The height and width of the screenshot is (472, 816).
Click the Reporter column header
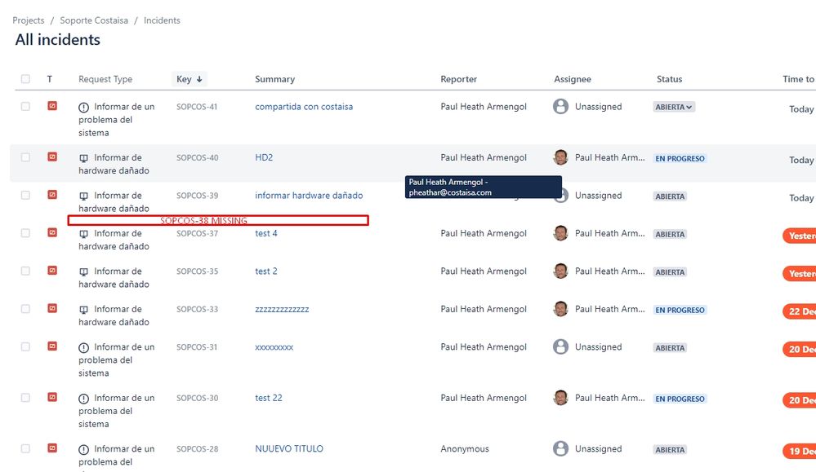pyautogui.click(x=458, y=79)
